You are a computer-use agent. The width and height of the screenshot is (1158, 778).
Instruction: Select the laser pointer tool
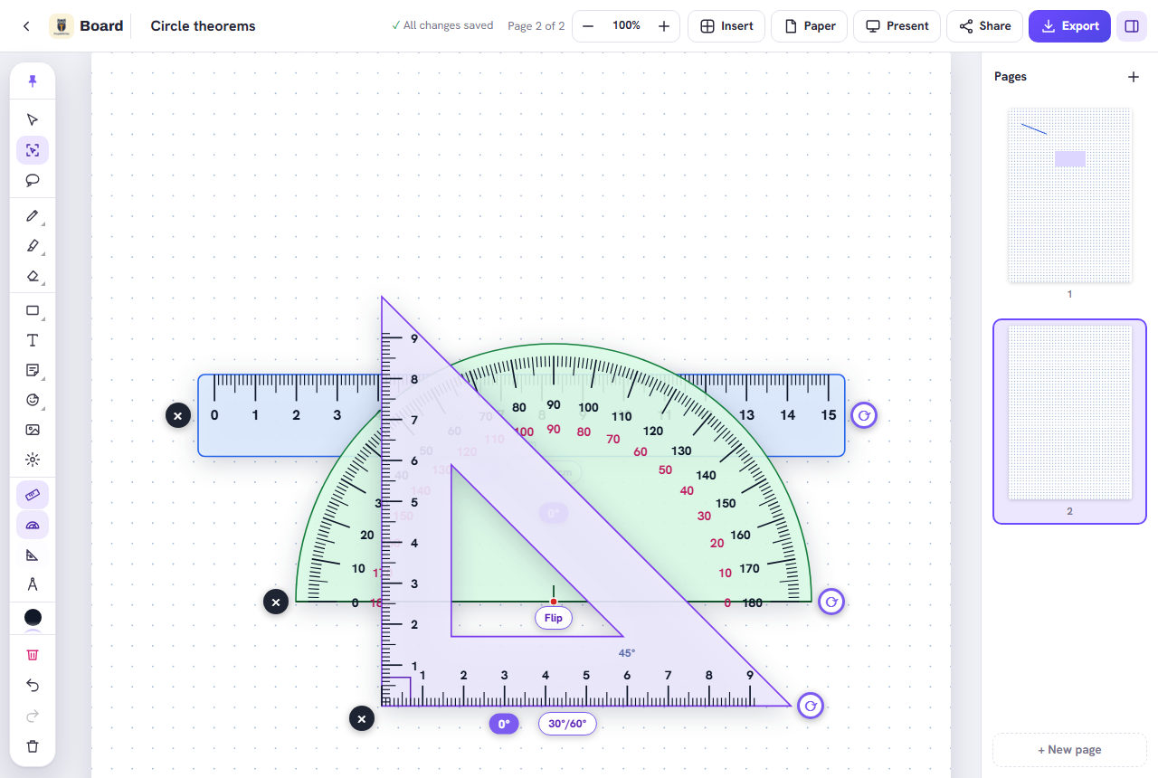point(33,460)
